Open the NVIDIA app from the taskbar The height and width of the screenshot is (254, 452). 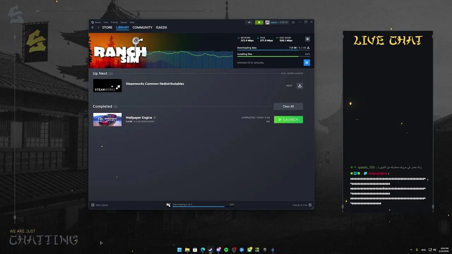click(x=257, y=250)
